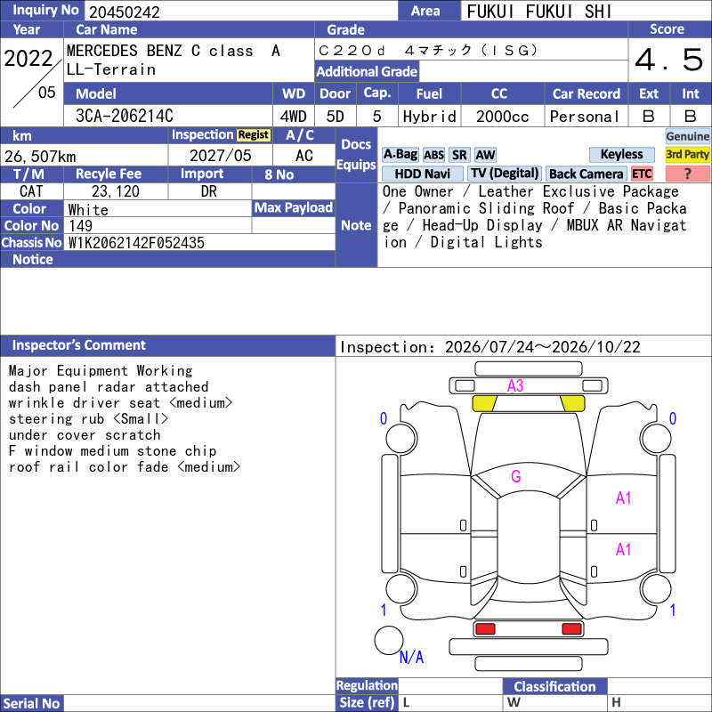The height and width of the screenshot is (712, 712).
Task: Click the spare tire N/A circle
Action: [389, 640]
